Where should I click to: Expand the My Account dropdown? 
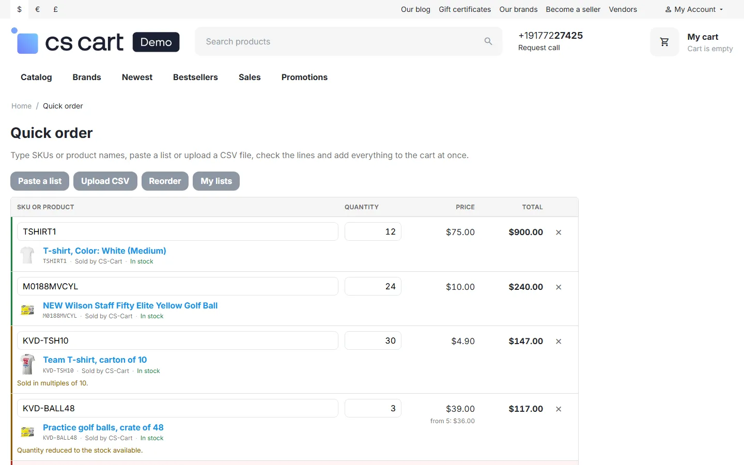click(x=694, y=9)
